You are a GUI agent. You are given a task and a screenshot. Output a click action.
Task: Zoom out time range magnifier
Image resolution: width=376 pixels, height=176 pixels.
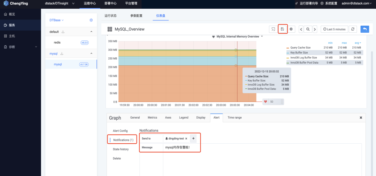308,29
